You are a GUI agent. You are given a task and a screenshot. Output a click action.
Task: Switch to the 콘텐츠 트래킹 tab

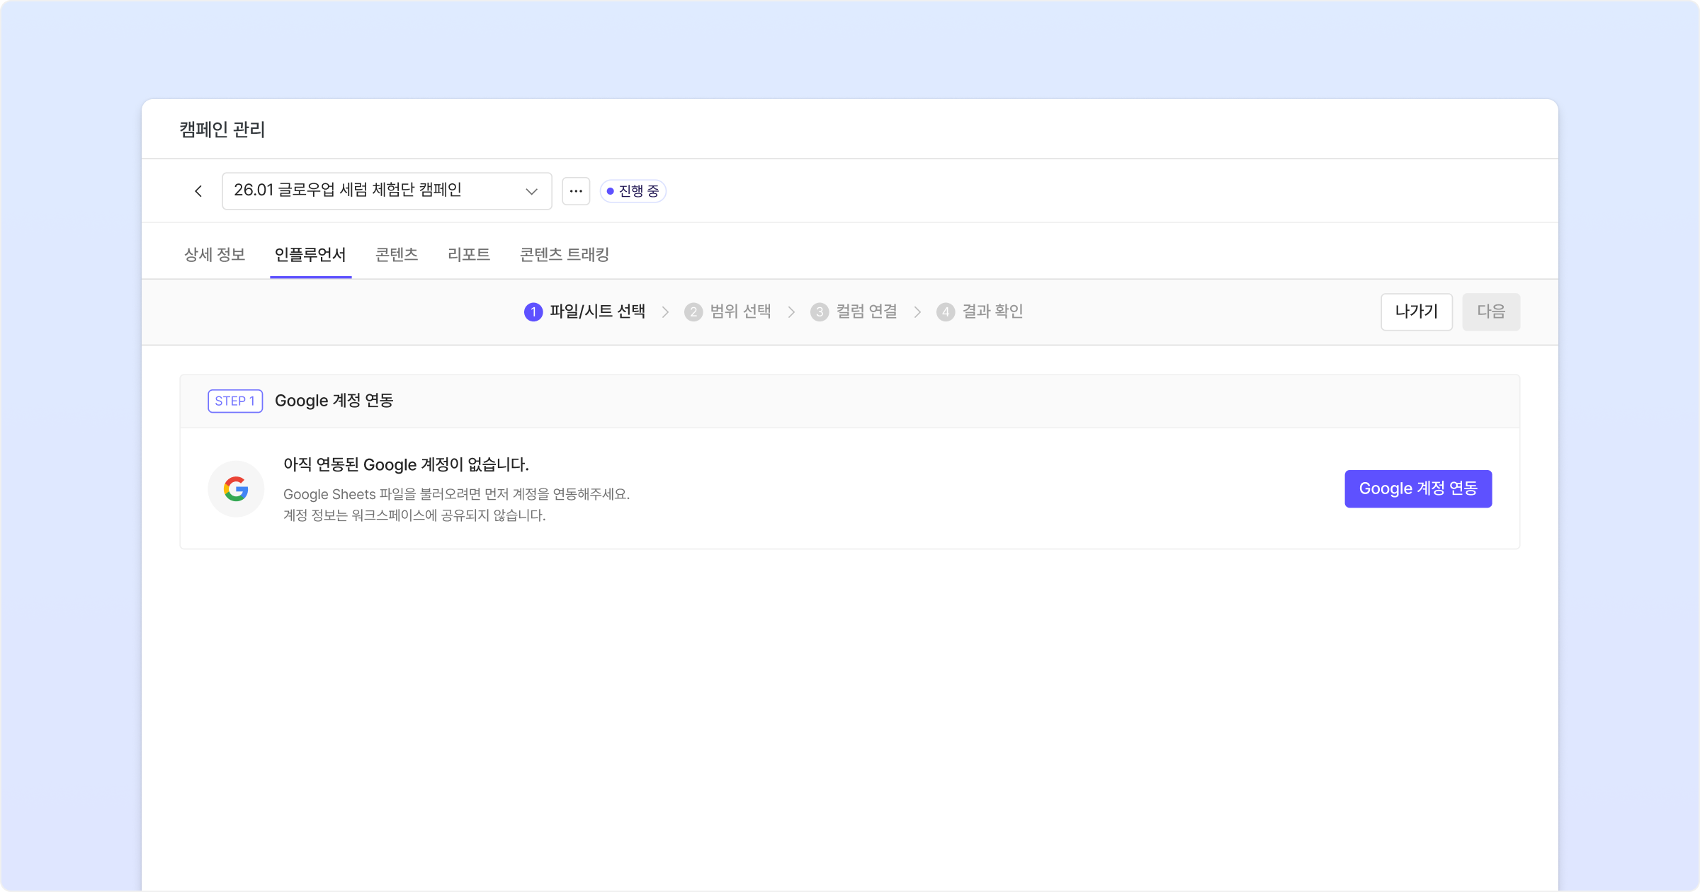[x=565, y=255]
